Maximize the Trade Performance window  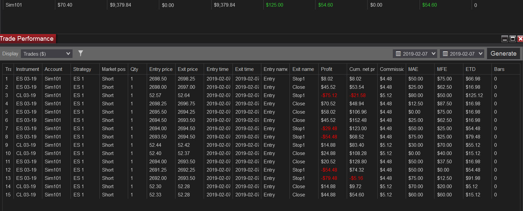513,39
